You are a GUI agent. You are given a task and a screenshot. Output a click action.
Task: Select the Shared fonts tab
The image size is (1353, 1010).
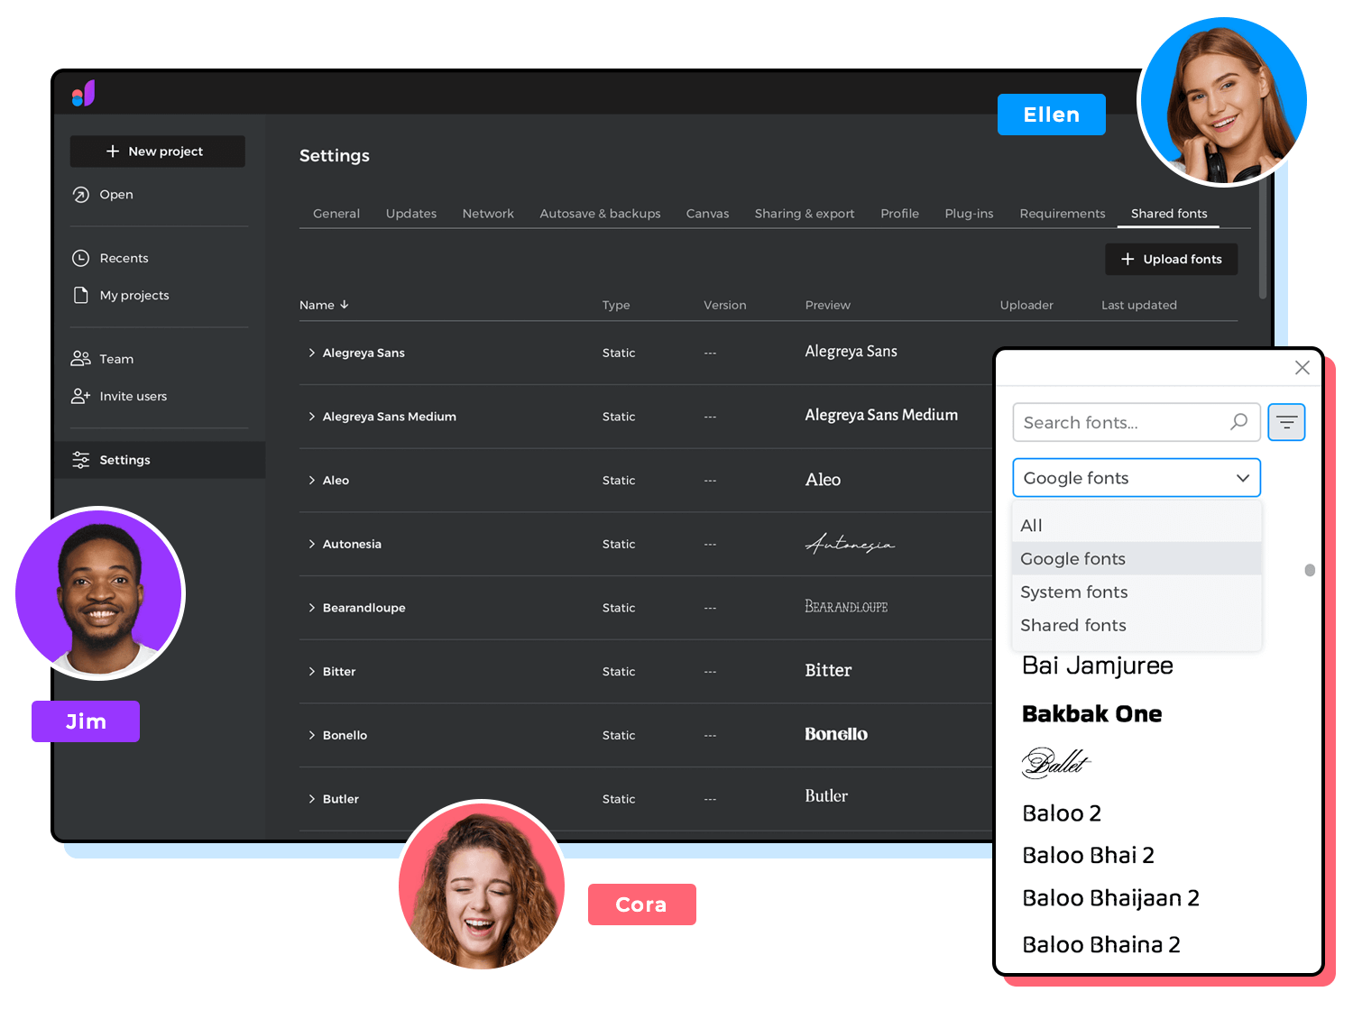tap(1169, 214)
